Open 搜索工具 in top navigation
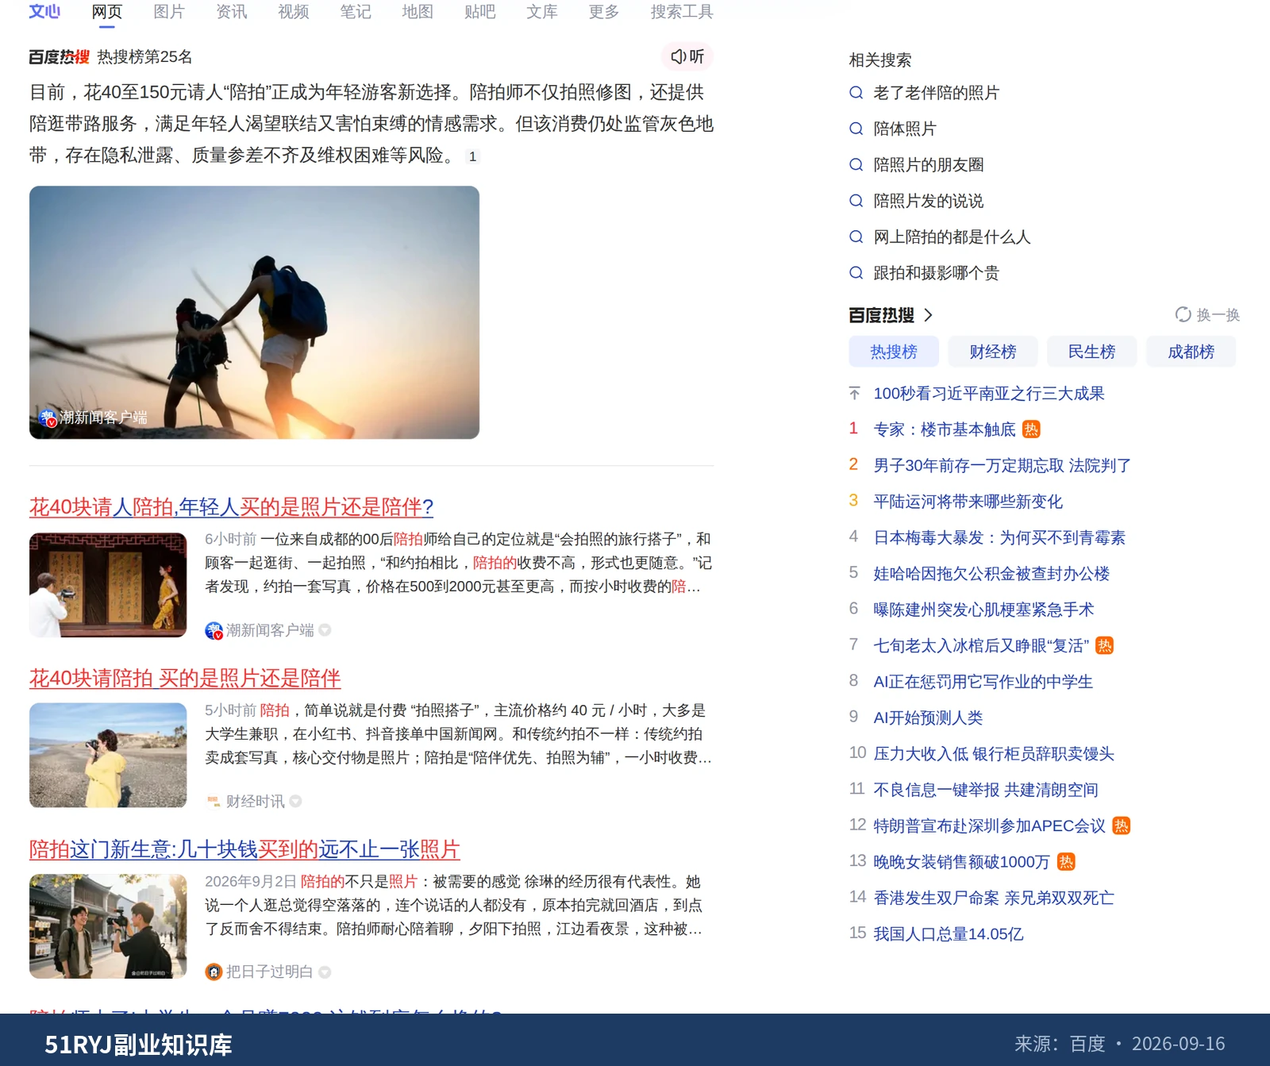The height and width of the screenshot is (1066, 1270). coord(682,12)
